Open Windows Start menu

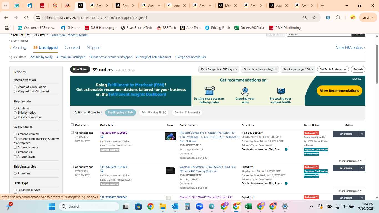point(52,206)
